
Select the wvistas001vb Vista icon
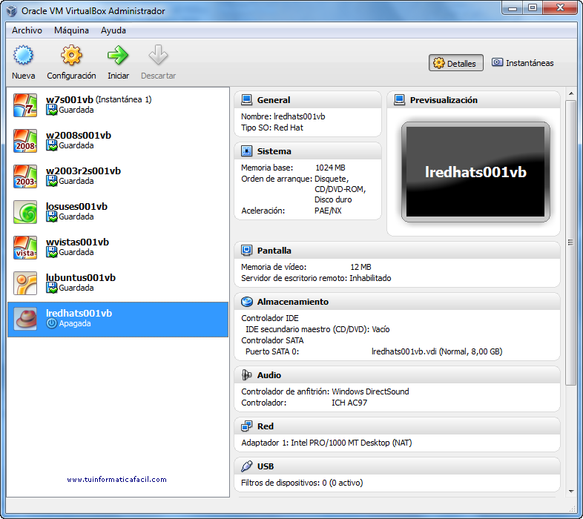tap(25, 248)
